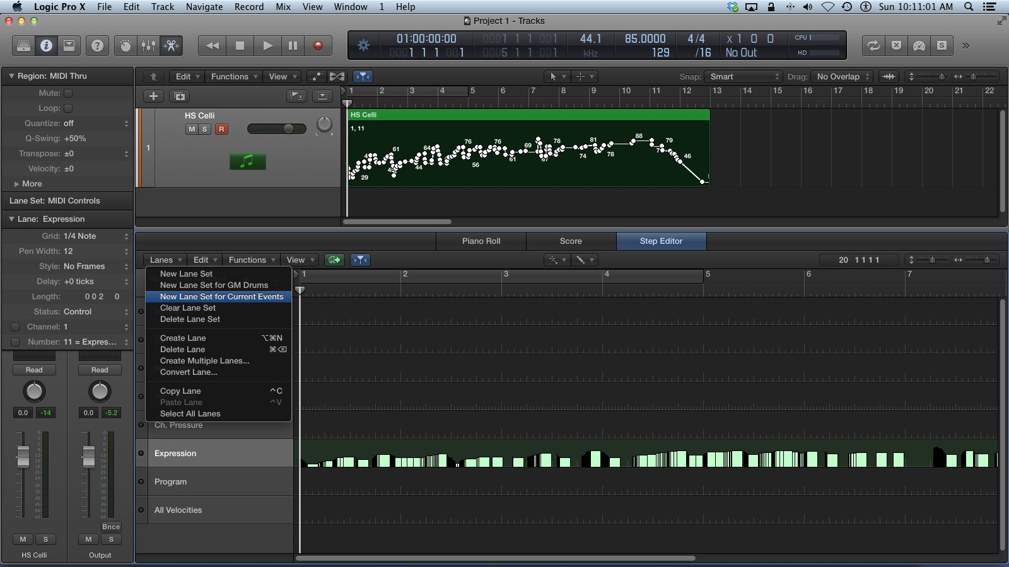Adjust HS Celli channel volume fader

pyautogui.click(x=23, y=456)
